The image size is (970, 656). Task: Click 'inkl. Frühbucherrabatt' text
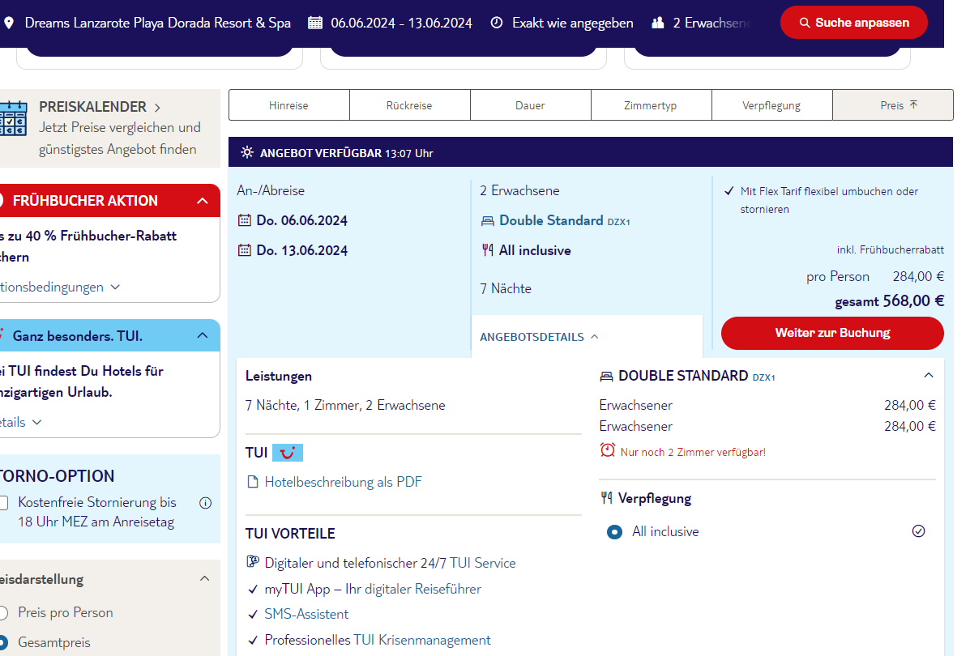coord(891,249)
